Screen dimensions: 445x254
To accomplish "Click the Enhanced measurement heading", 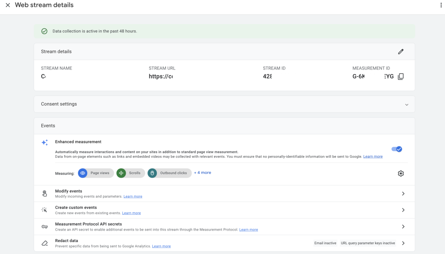I will [78, 142].
